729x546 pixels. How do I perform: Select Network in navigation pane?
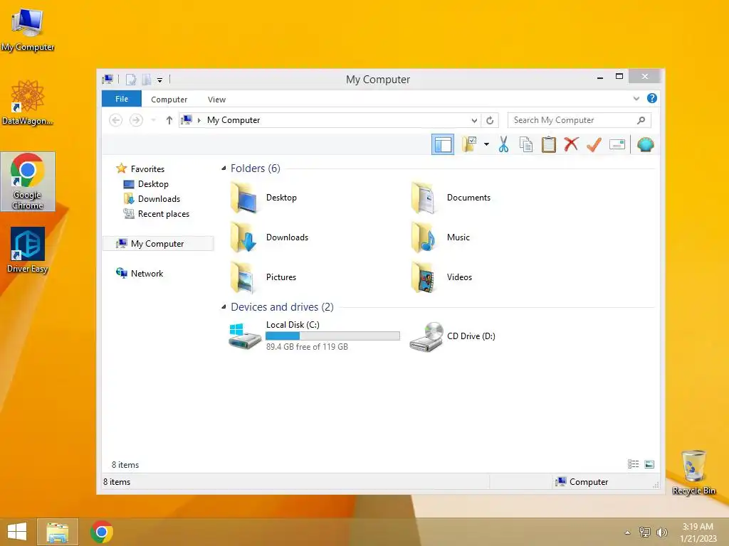pyautogui.click(x=147, y=274)
